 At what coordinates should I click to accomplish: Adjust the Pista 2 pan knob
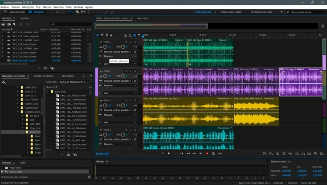(123, 76)
